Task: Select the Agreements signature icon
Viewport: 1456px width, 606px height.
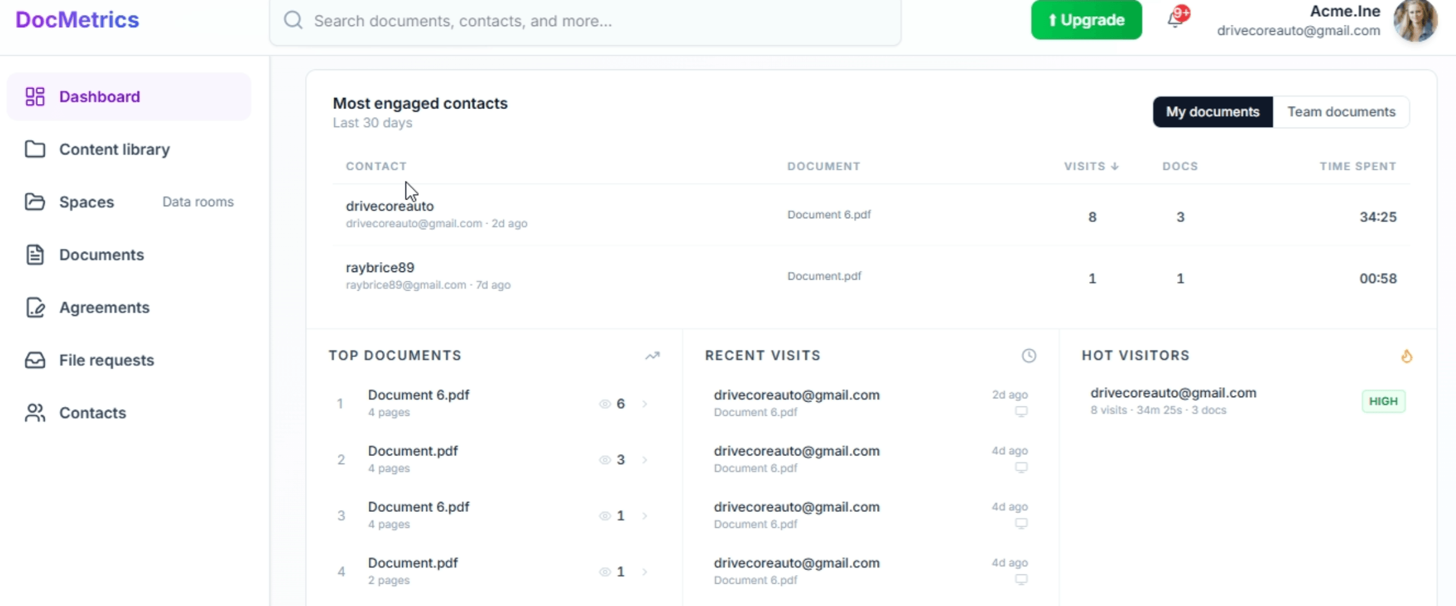Action: click(34, 307)
